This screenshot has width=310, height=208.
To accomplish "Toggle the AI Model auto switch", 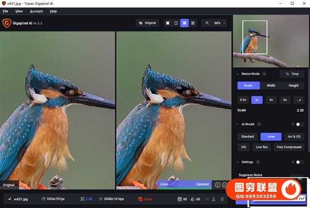I will click(x=299, y=125).
